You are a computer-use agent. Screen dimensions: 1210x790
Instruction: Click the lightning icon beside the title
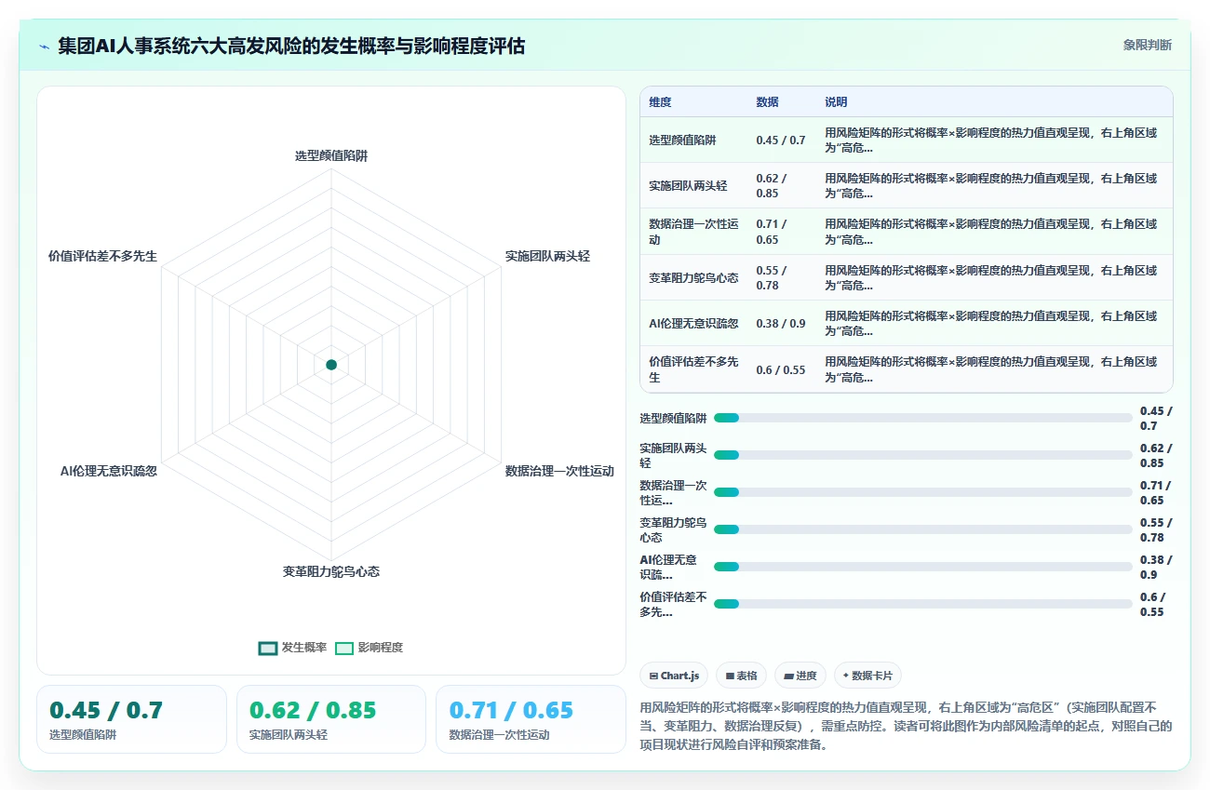coord(44,46)
